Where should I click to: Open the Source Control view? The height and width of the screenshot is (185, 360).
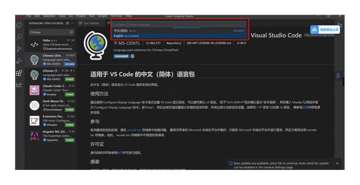(x=19, y=49)
